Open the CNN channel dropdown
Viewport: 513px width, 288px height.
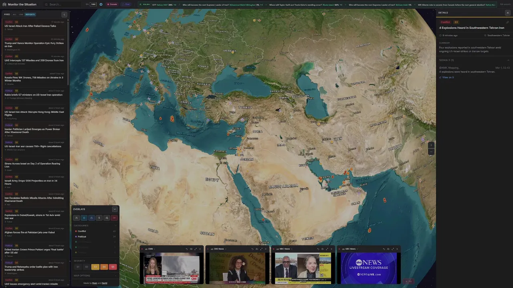click(x=150, y=249)
